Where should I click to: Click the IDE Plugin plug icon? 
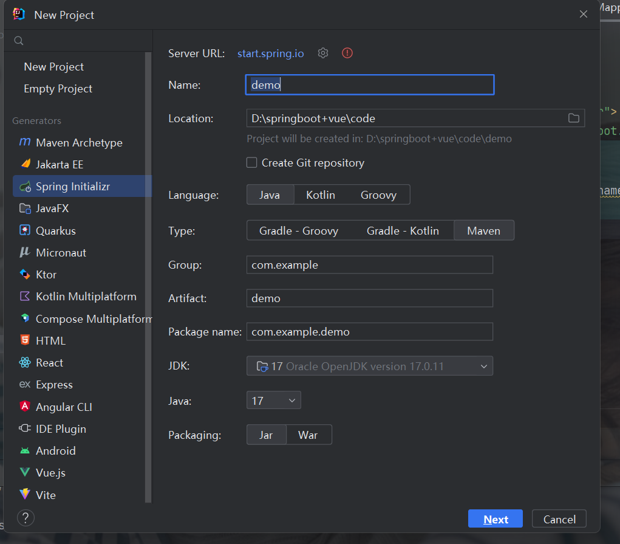click(25, 429)
